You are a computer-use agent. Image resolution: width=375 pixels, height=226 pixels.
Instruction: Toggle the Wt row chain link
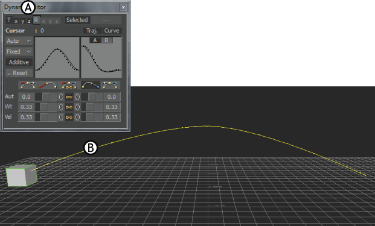pos(69,107)
